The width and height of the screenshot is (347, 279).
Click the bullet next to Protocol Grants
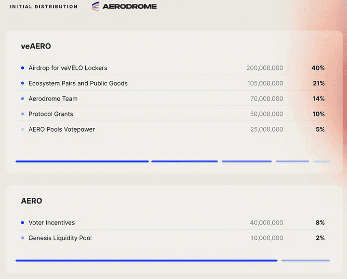(x=22, y=114)
